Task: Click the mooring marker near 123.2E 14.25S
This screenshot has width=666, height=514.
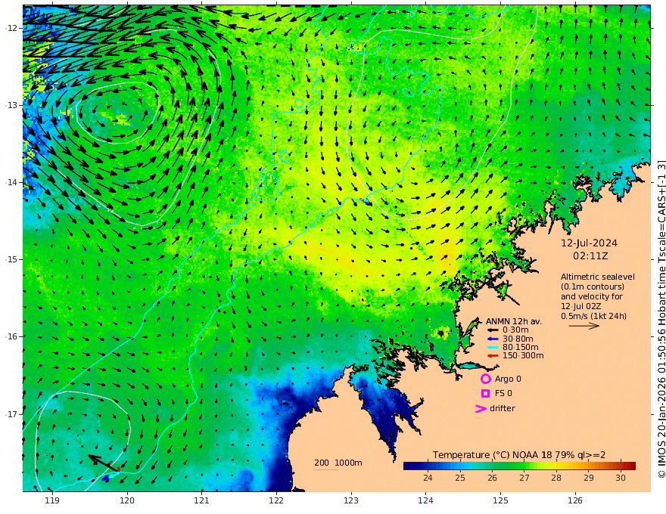Action: coord(366,202)
